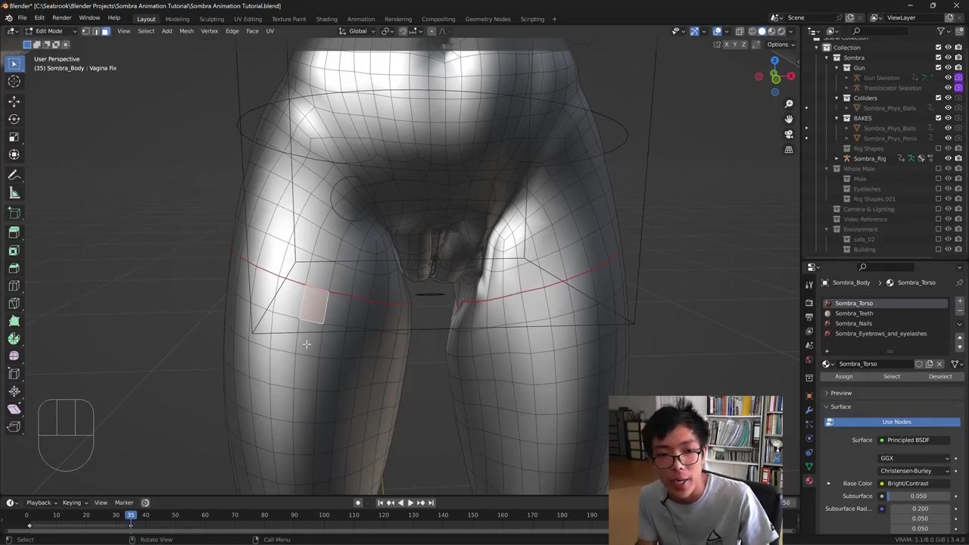Image resolution: width=969 pixels, height=545 pixels.
Task: Select the Sombra_Teeth material slot
Action: point(854,313)
